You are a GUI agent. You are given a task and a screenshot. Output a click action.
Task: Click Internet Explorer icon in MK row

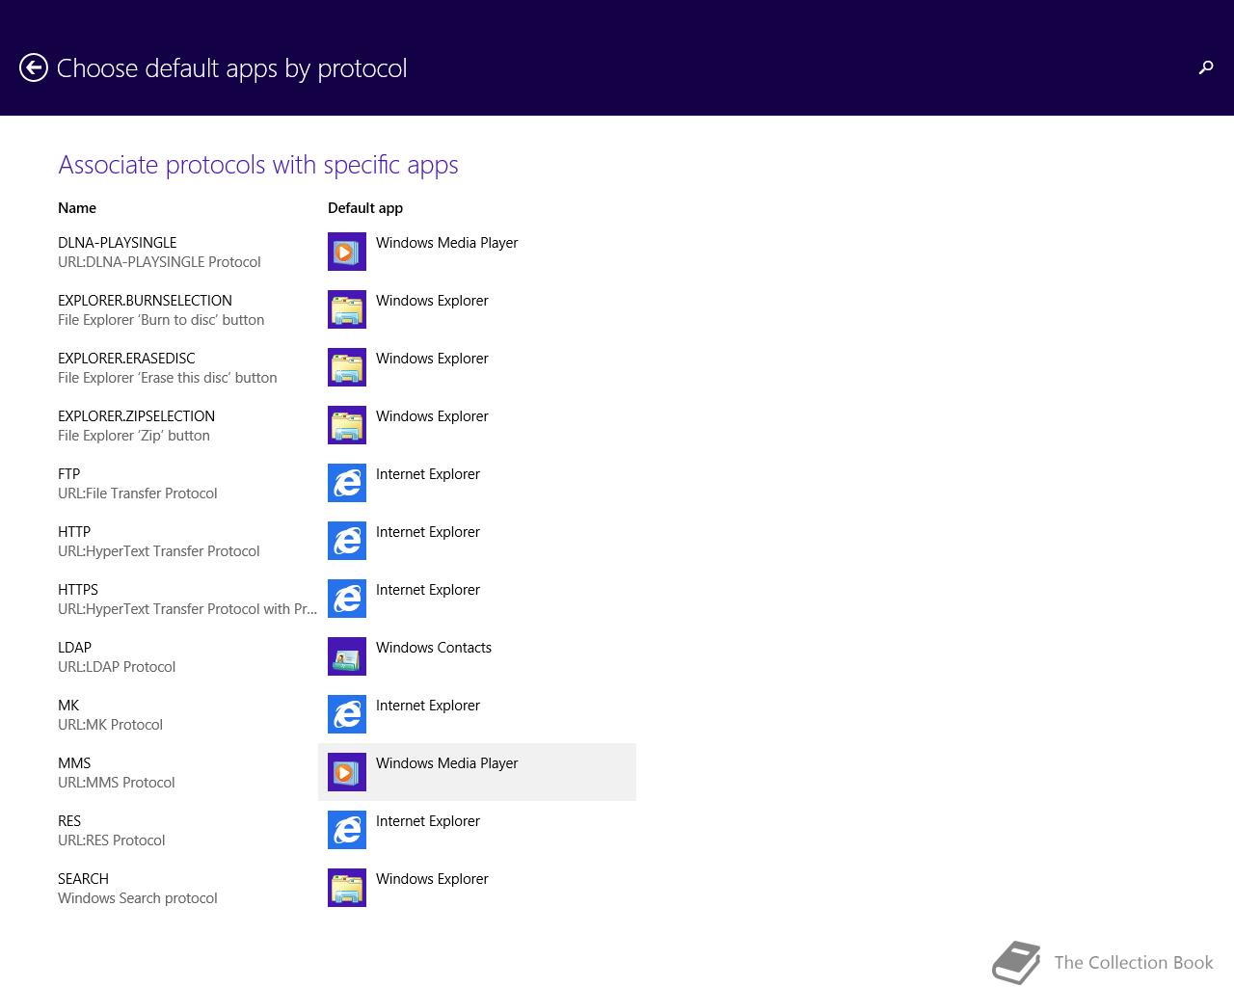point(347,714)
